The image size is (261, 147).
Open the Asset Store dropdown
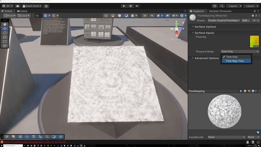click(32, 6)
